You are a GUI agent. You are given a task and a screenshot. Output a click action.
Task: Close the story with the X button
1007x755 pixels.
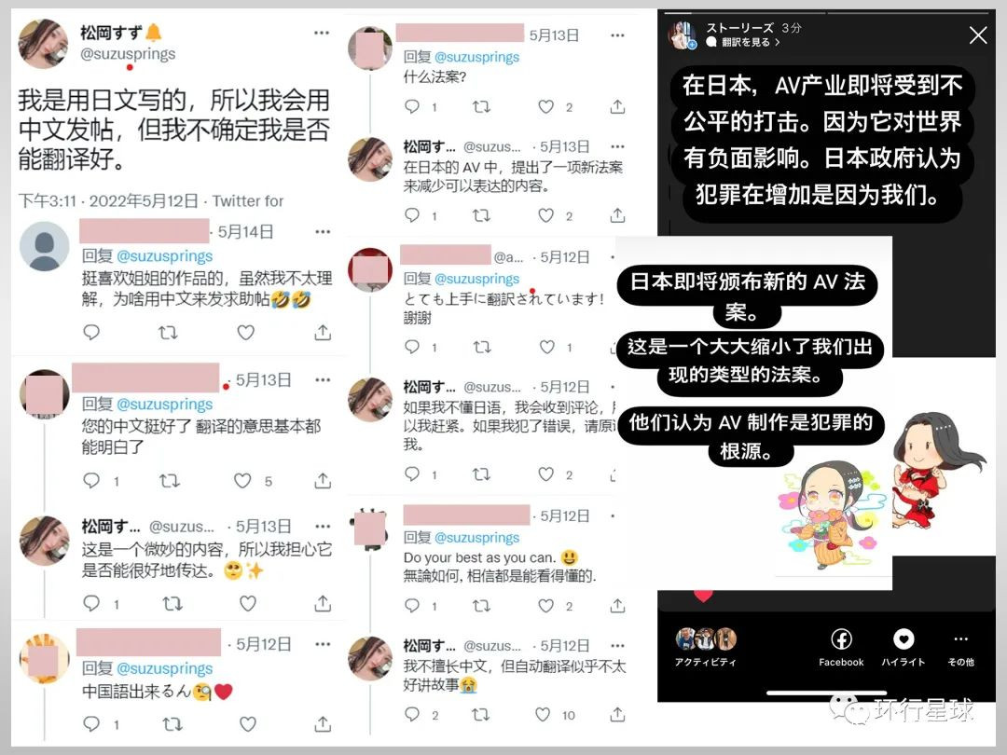[x=977, y=34]
